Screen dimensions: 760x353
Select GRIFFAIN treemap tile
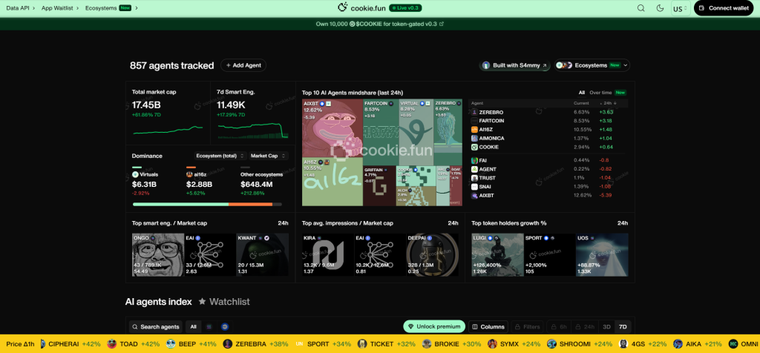(x=379, y=186)
